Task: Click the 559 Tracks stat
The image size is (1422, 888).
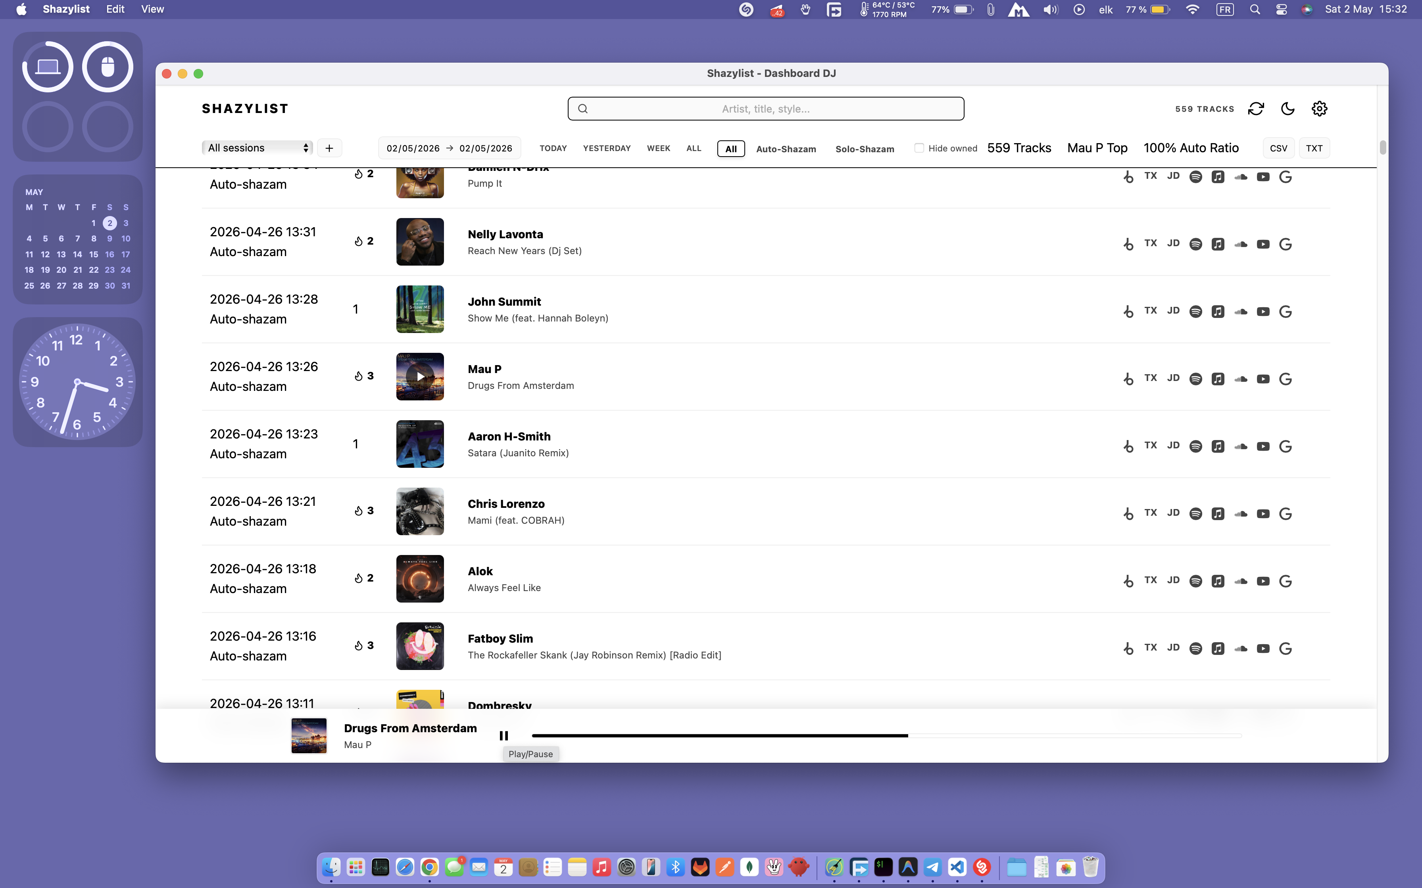Action: pyautogui.click(x=1019, y=148)
